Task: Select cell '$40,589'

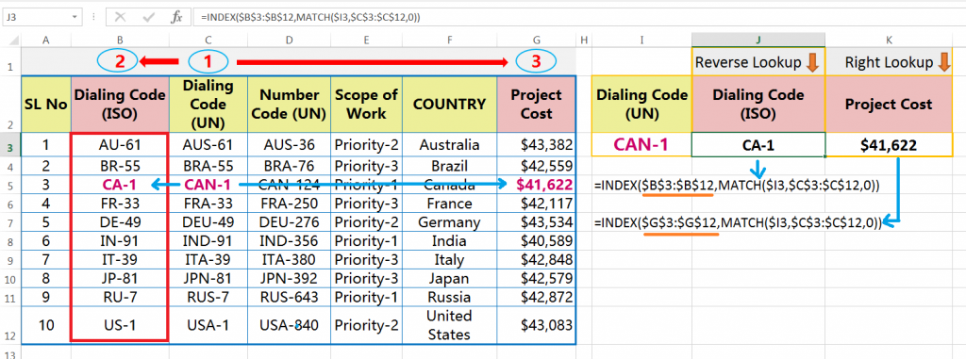Action: click(x=537, y=241)
